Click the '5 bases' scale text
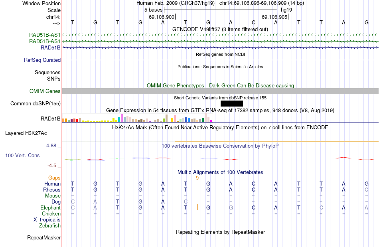Screen dimensions: 379x247 click(153, 10)
